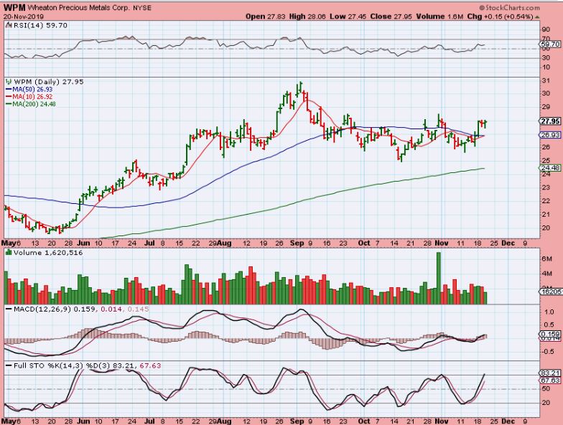This screenshot has height=425, width=563.
Task: Click the black line marker before Full STO
Action: (x=9, y=366)
